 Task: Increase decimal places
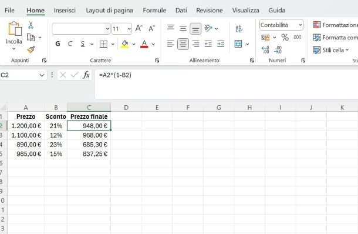pos(265,49)
